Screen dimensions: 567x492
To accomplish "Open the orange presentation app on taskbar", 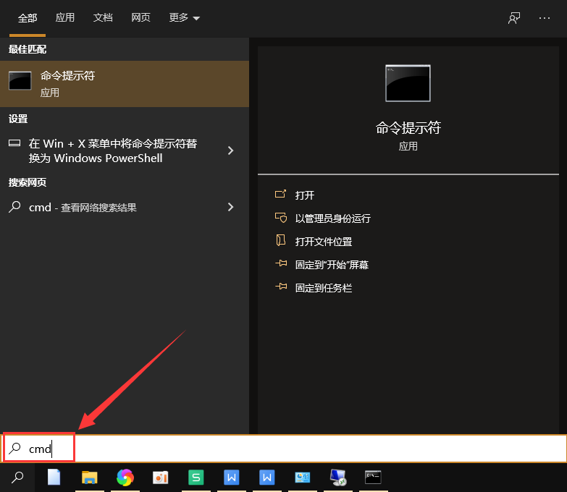I will pyautogui.click(x=160, y=478).
